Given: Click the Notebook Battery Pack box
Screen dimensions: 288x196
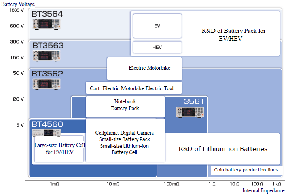Looking at the screenshot, I should click(x=125, y=105).
